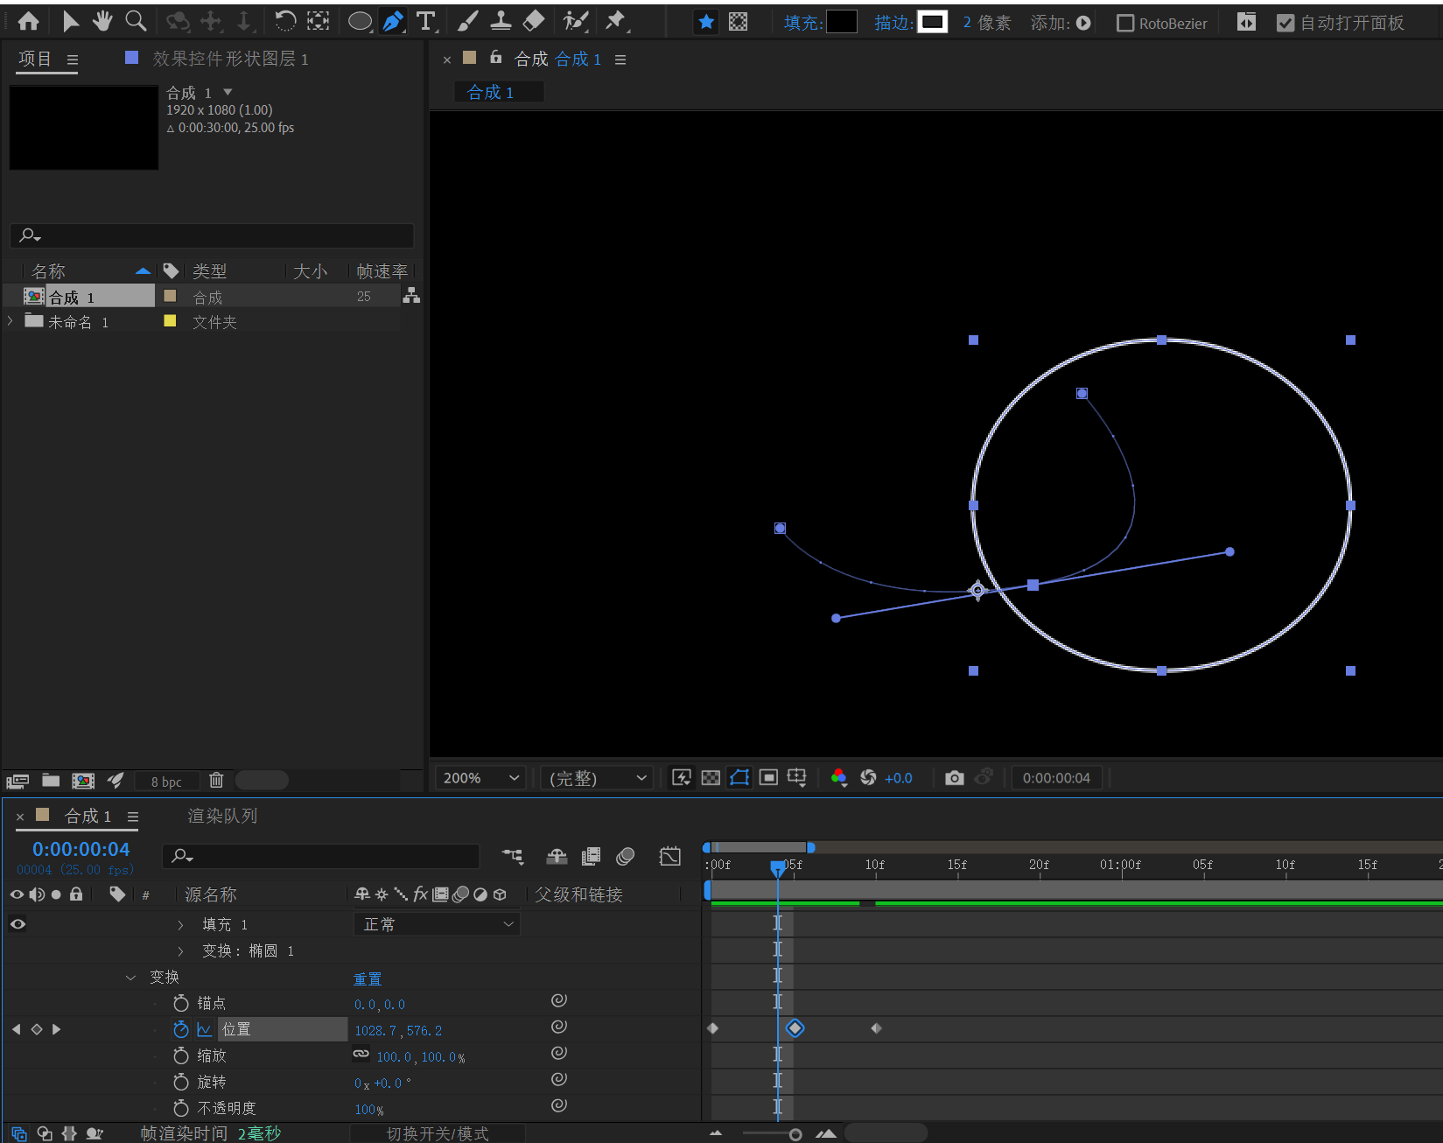This screenshot has width=1443, height=1143.
Task: Open the (完整) resolution dropdown
Action: [597, 777]
